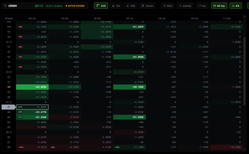Select the strike 80 row label
Viewport: 249px width, 154px height.
(x=9, y=147)
